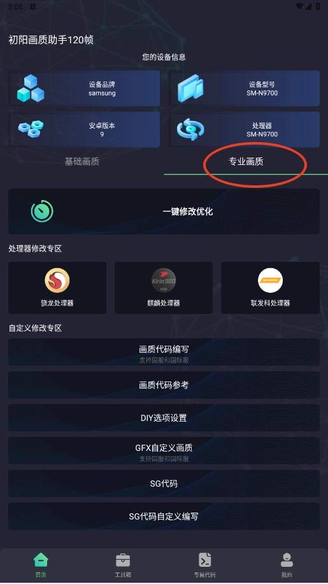Screen dimensions: 328x584
Task: Open 画质代码参考 entry
Action: (x=164, y=385)
